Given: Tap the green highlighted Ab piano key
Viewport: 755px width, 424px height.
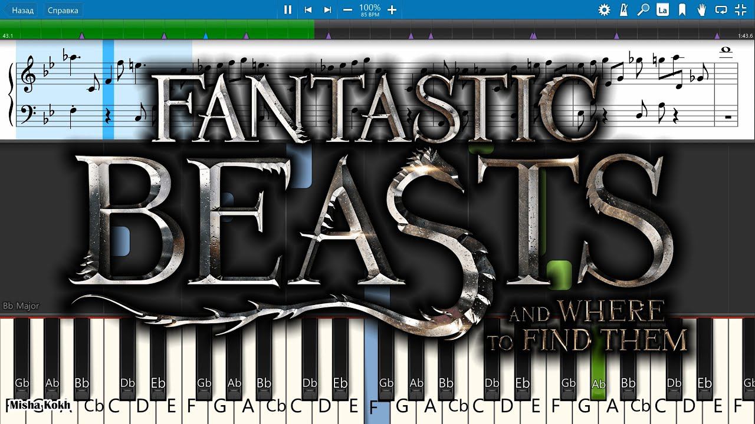Looking at the screenshot, I should [x=598, y=359].
